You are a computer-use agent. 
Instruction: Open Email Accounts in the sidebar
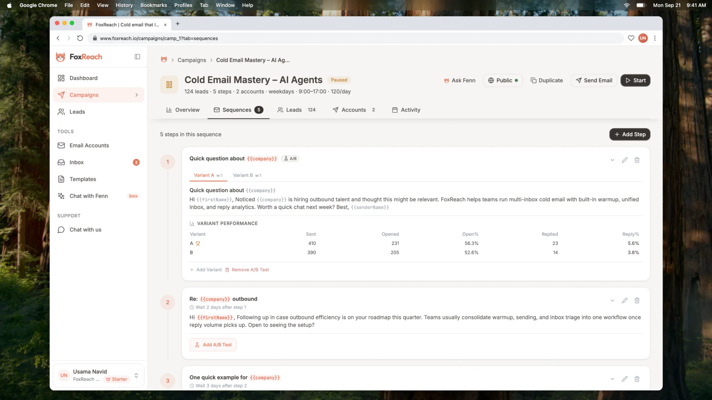[99, 145]
